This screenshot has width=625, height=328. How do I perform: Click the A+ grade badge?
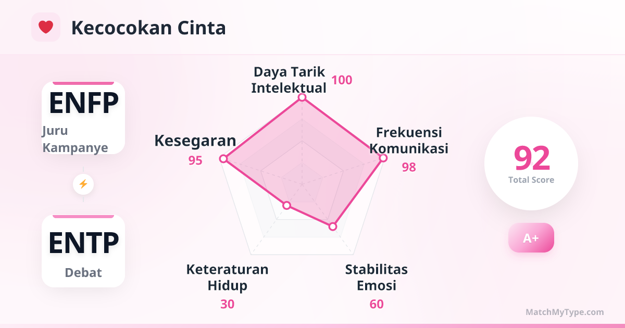pos(531,238)
